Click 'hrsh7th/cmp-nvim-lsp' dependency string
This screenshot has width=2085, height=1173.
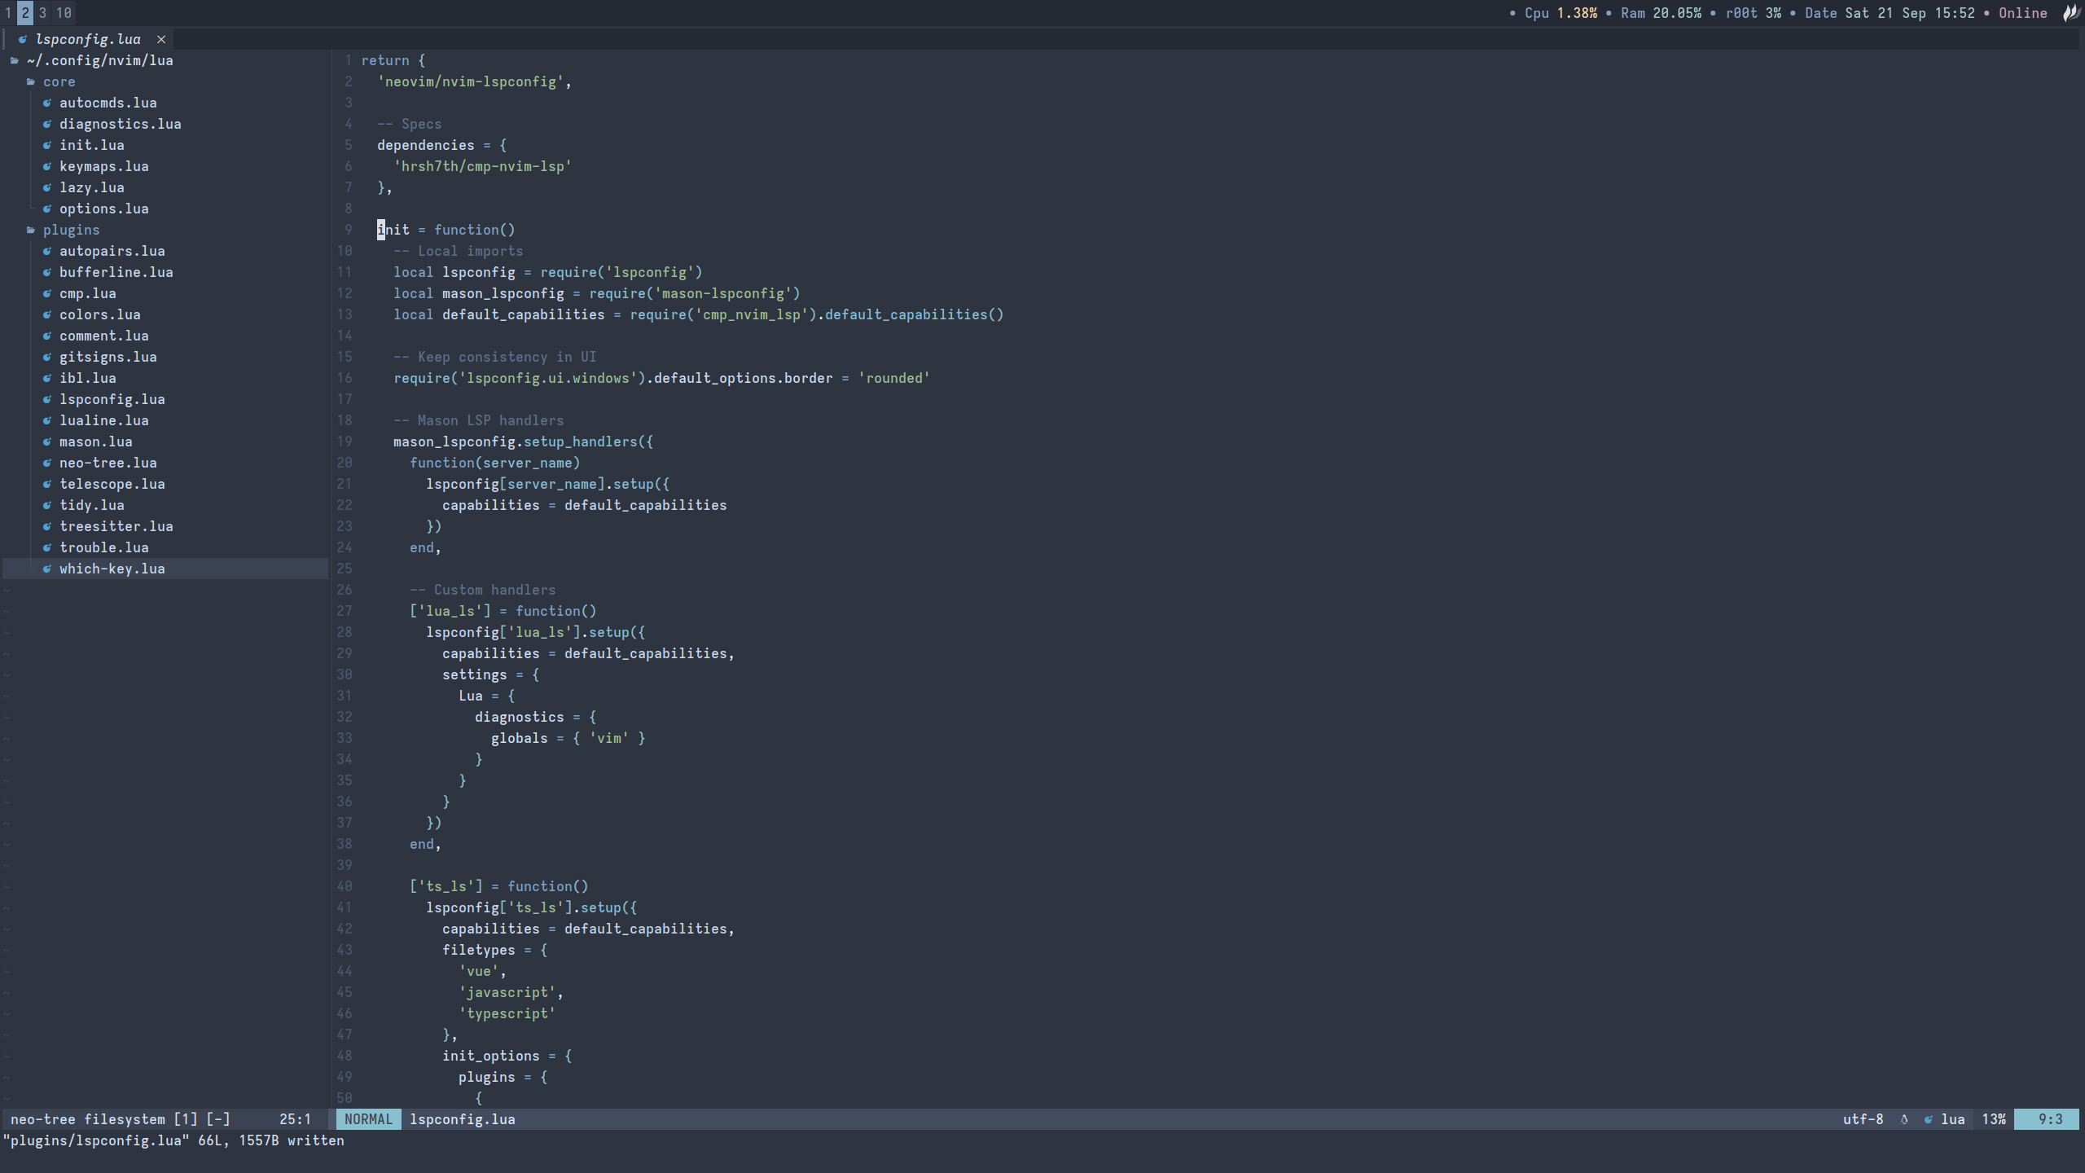[x=482, y=166]
